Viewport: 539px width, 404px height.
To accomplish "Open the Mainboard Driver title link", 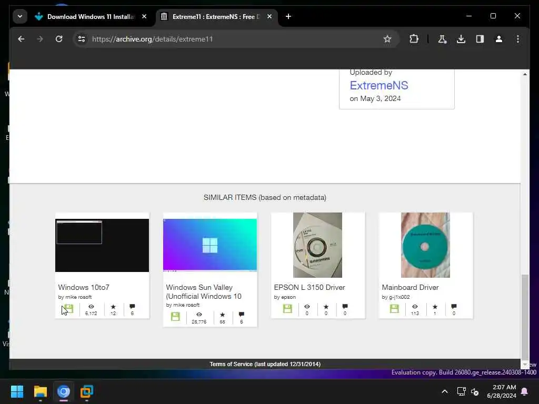I will [x=410, y=287].
